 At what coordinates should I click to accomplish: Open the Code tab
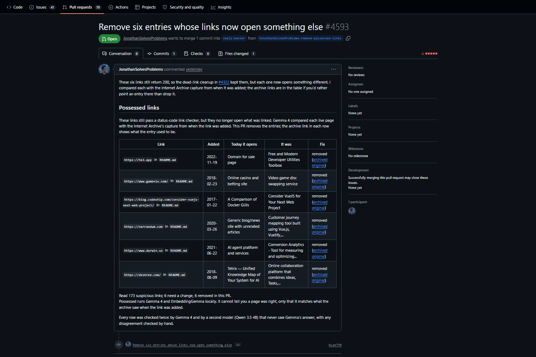[x=15, y=7]
